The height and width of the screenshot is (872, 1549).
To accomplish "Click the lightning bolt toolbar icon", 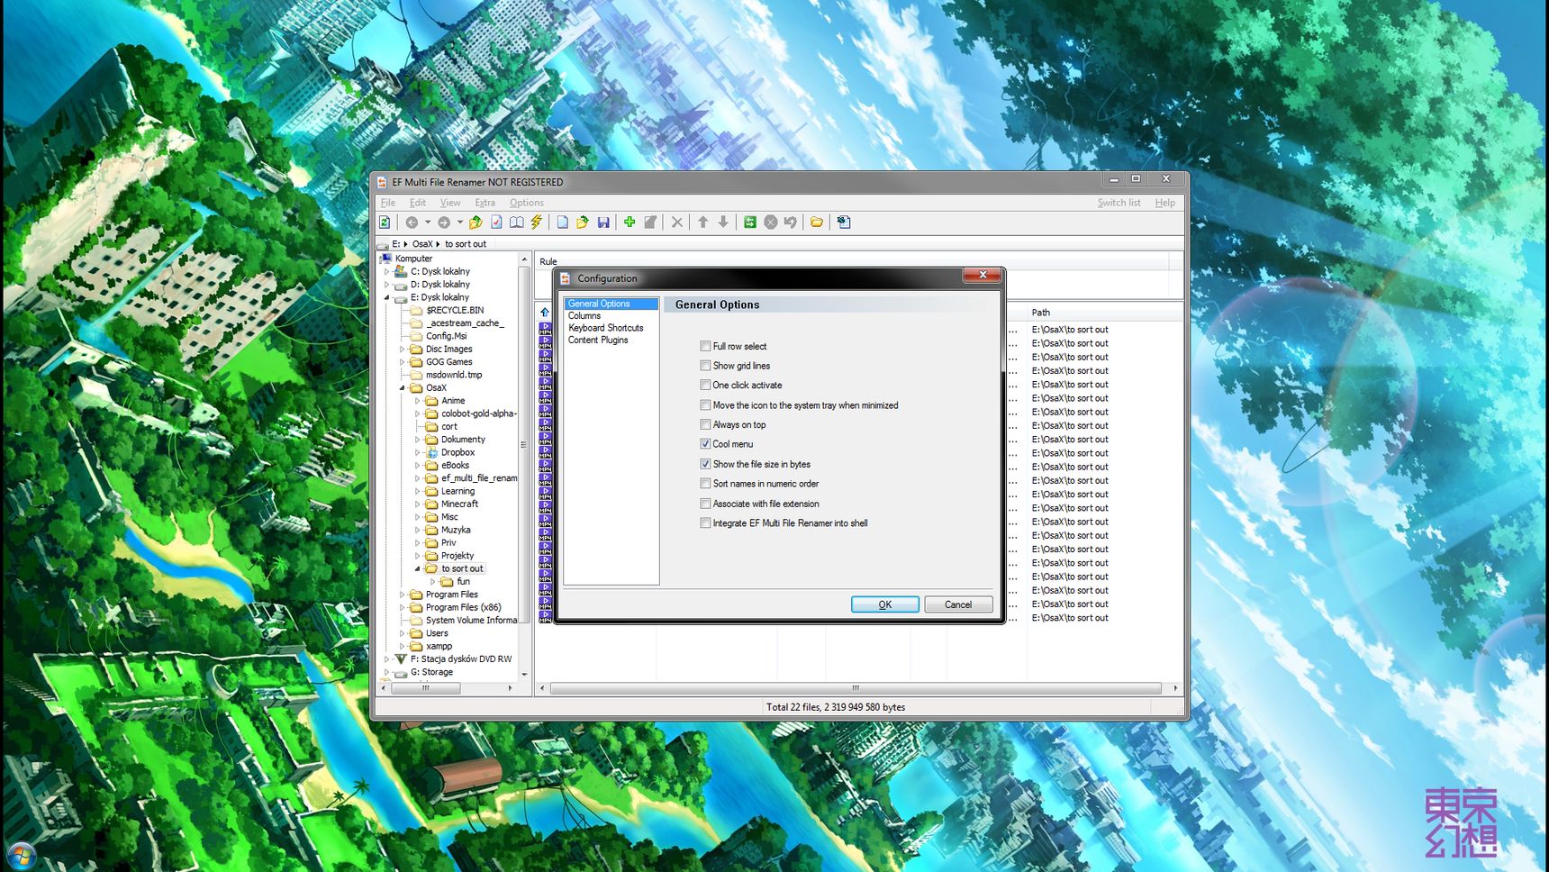I will pyautogui.click(x=537, y=223).
